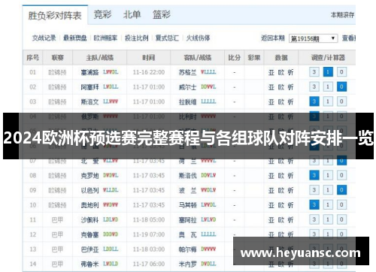Open 亚 data for row 09

click(271, 190)
